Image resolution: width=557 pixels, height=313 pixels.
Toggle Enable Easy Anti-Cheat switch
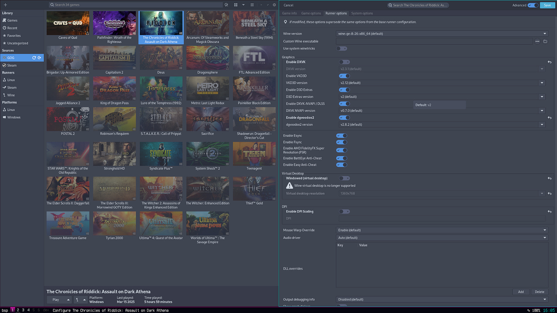point(342,165)
